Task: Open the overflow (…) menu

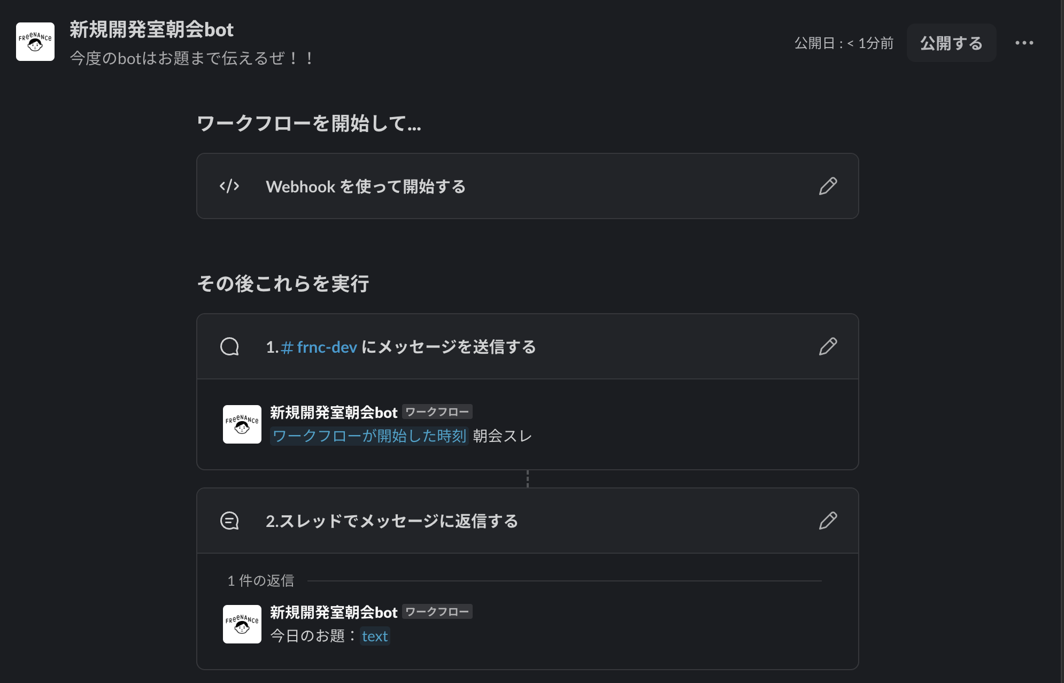Action: pyautogui.click(x=1024, y=43)
